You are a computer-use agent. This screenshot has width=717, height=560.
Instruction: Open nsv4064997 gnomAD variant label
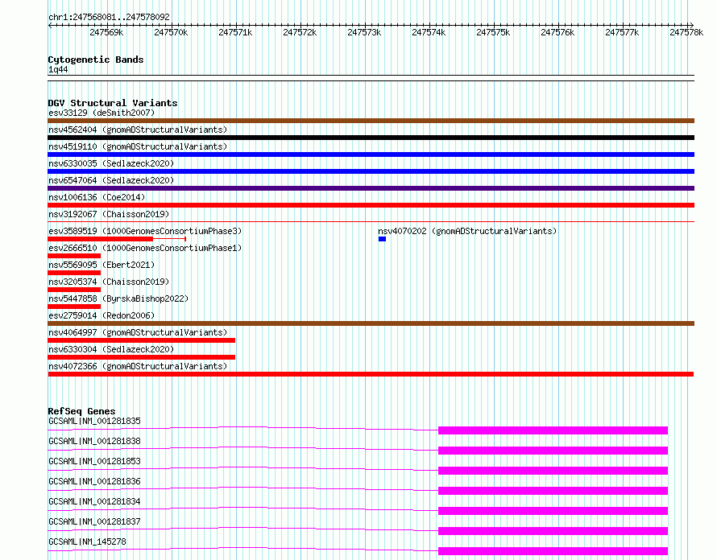pos(138,332)
